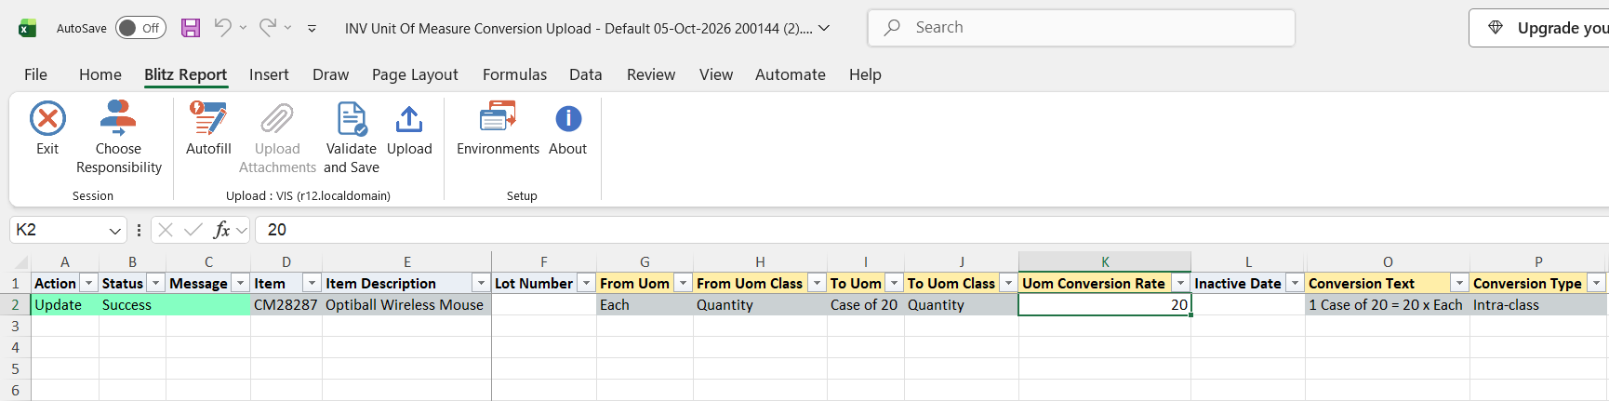Open Status column filter dropdown

156,283
